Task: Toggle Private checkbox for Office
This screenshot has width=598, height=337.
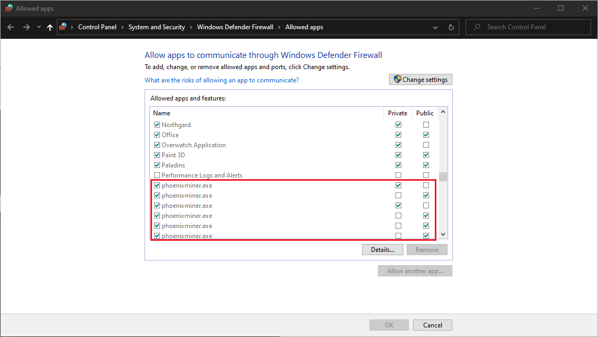Action: point(399,134)
